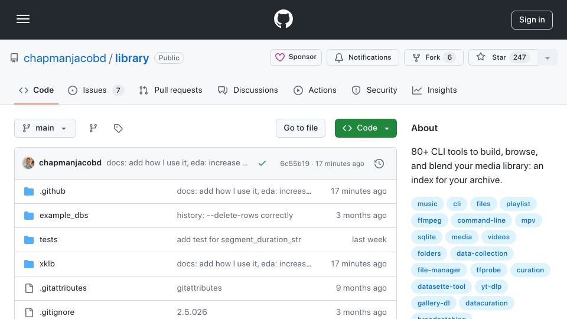Open the Pull requests tab
The width and height of the screenshot is (567, 319).
[171, 90]
